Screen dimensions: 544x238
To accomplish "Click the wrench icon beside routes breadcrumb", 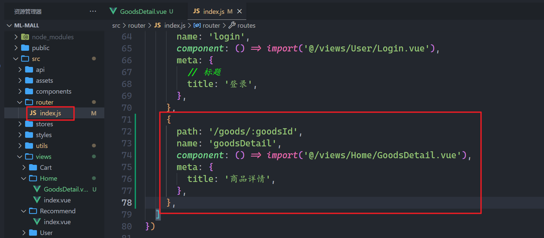I will 232,25.
